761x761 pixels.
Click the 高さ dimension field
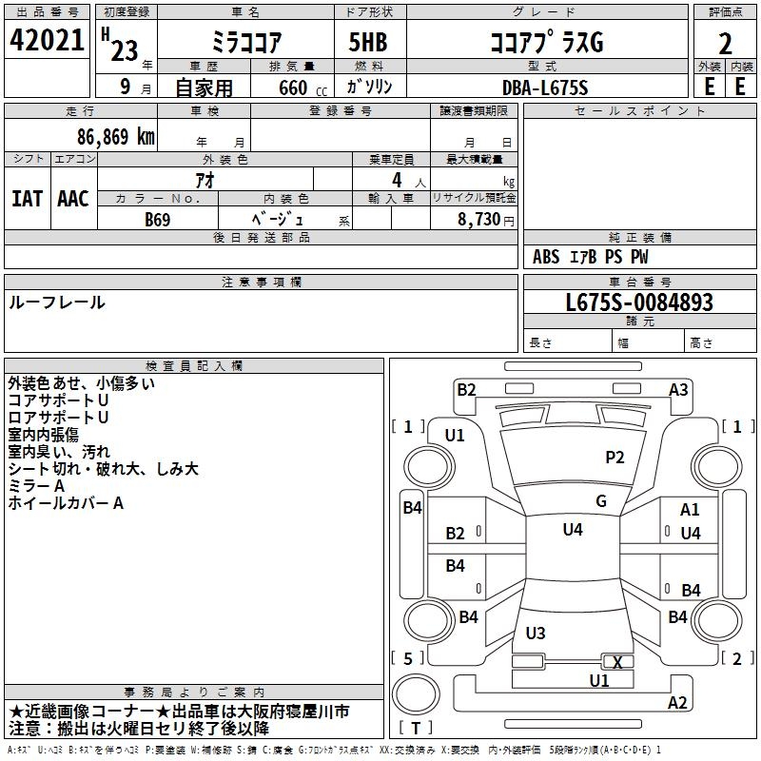721,342
